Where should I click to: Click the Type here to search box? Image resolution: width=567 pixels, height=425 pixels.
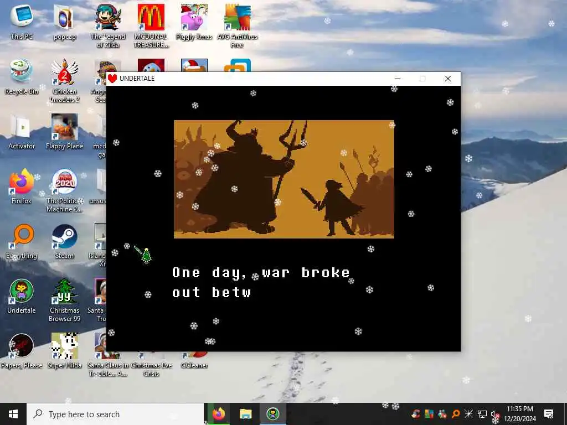(x=115, y=414)
